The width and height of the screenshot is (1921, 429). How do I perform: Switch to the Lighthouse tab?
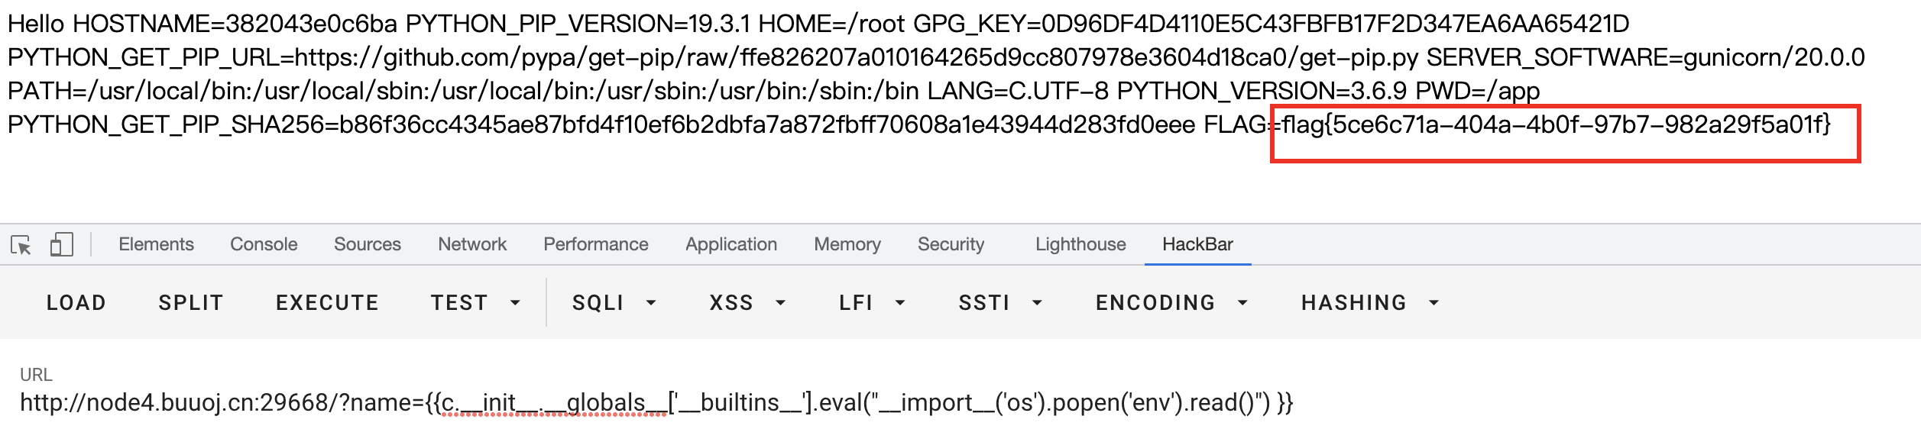tap(1080, 244)
